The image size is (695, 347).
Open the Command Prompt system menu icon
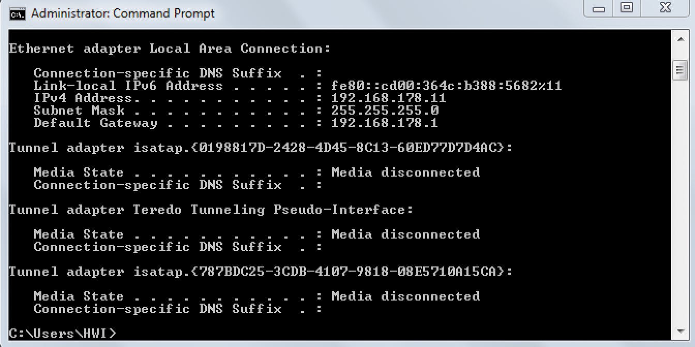click(x=17, y=13)
